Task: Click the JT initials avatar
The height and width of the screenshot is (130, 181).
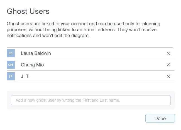Action: point(11,76)
